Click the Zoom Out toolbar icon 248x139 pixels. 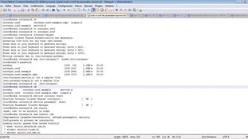point(69,10)
